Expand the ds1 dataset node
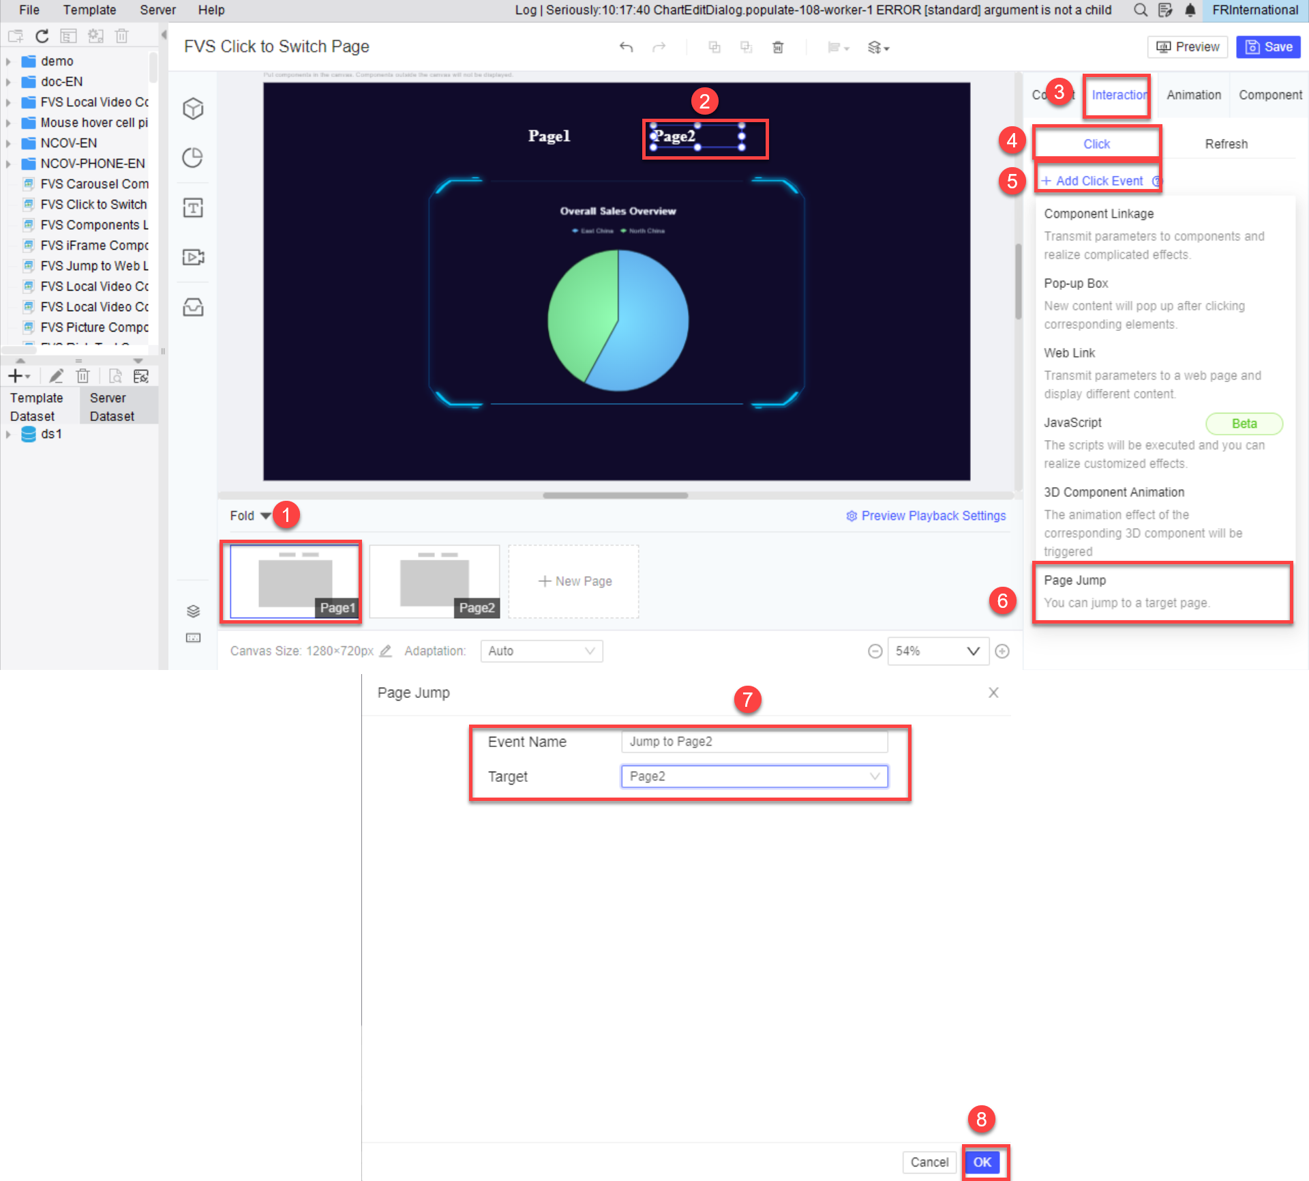 [9, 434]
